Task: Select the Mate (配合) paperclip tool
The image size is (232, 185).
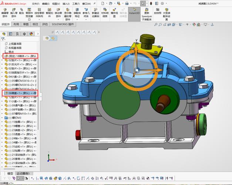Action: tap(21, 11)
